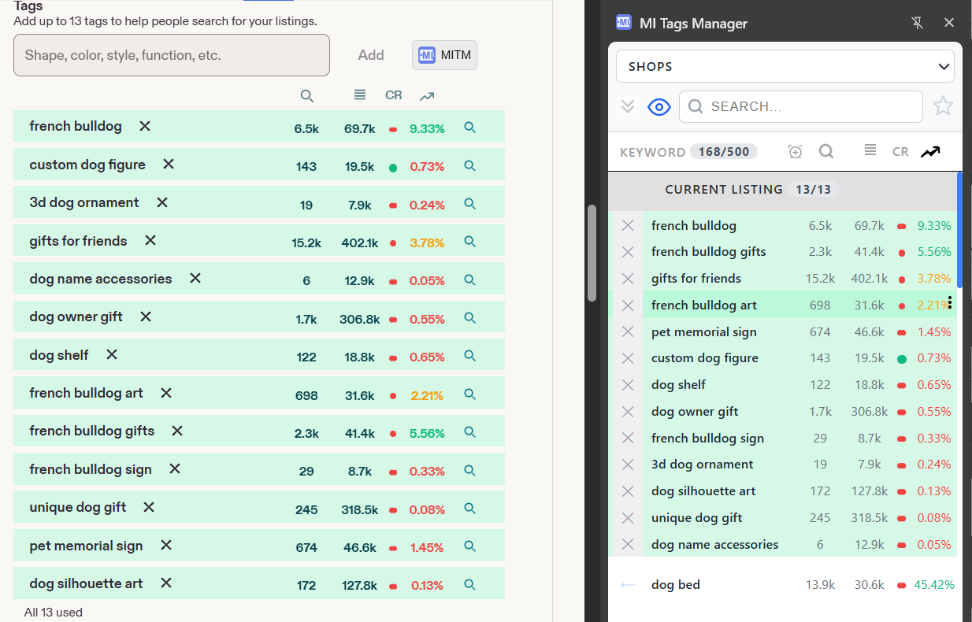Remove the dog shelf tag in the listing

(x=112, y=354)
